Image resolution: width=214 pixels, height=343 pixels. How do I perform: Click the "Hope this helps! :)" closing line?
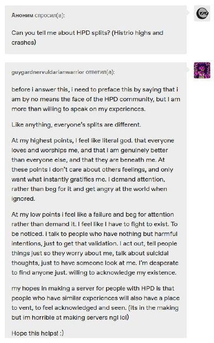[37, 333]
